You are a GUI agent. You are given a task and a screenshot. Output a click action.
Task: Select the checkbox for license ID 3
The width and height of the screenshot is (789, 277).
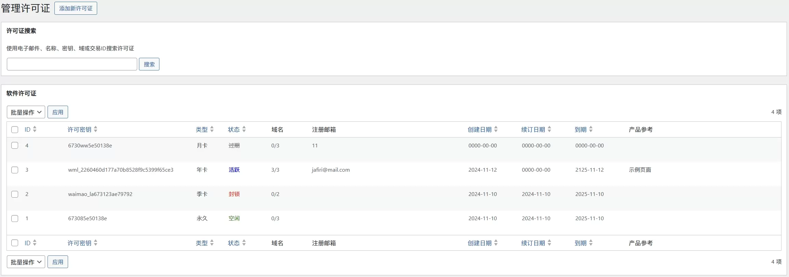tap(15, 170)
